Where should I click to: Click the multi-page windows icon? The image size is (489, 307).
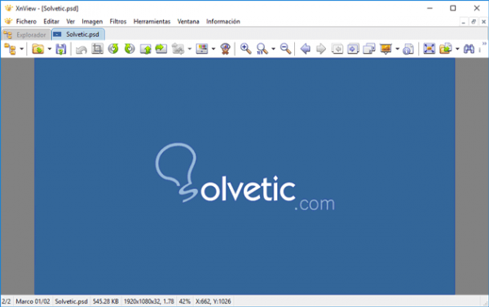click(x=369, y=49)
